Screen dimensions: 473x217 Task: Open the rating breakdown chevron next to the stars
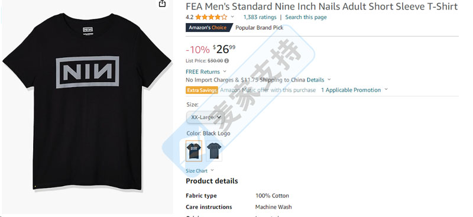click(232, 17)
